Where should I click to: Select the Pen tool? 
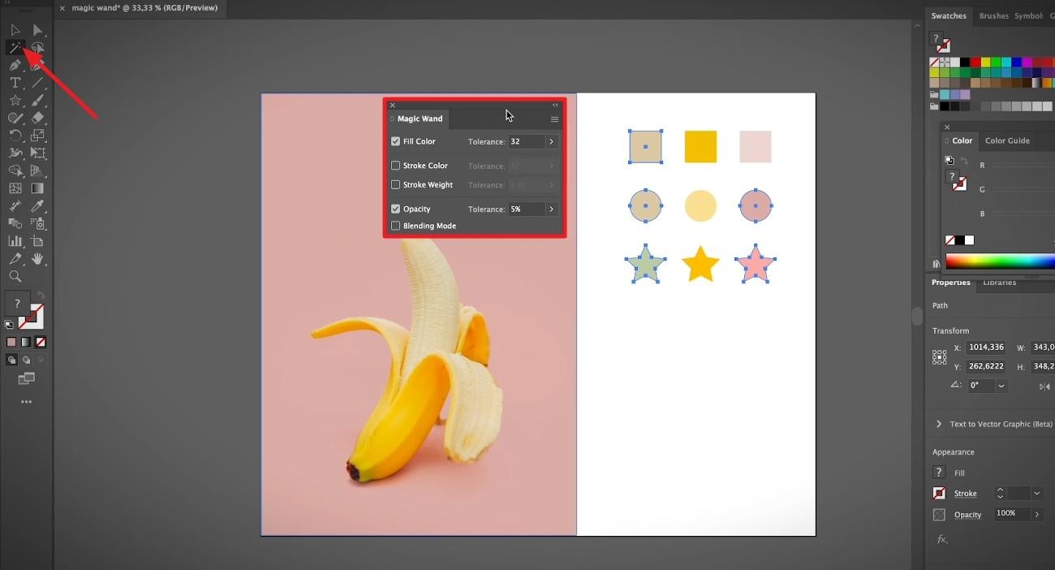[15, 65]
